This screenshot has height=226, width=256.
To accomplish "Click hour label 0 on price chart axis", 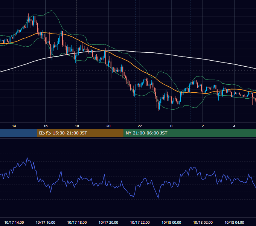I will point(171,126).
